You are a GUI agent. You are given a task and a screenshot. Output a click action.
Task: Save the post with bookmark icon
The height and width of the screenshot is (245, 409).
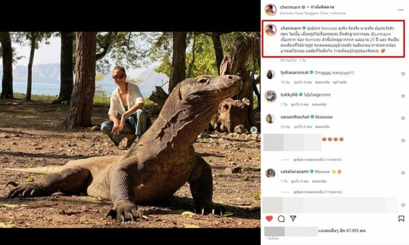[x=401, y=219]
